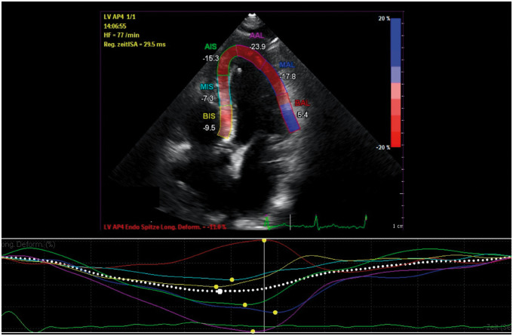This screenshot has width=513, height=336.
Task: Click lowest yellow peak marker on purple curve
Action: tap(253, 331)
